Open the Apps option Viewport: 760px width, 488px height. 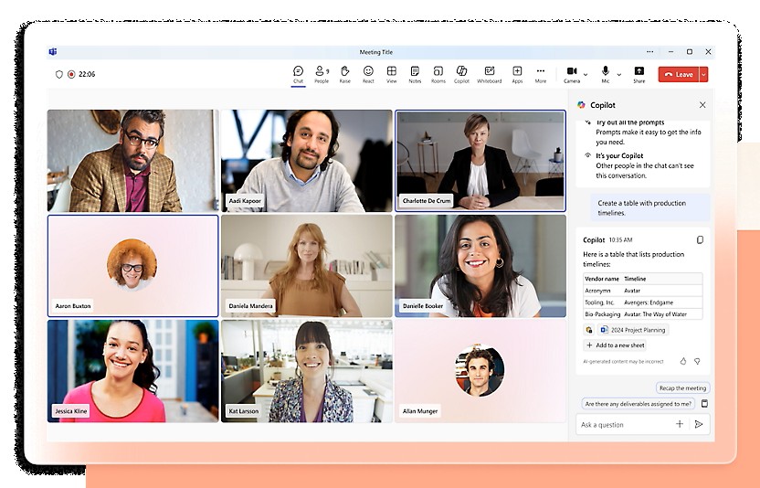517,75
